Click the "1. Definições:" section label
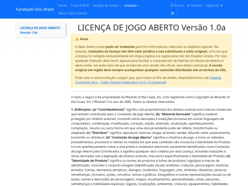The width and height of the screenshot is (248, 186). (81, 109)
